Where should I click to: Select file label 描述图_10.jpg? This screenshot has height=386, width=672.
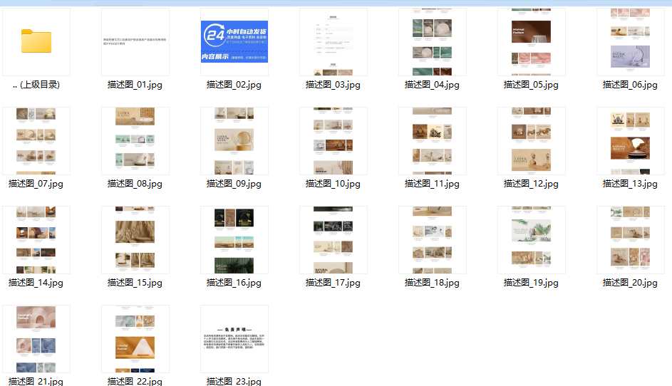pyautogui.click(x=333, y=184)
